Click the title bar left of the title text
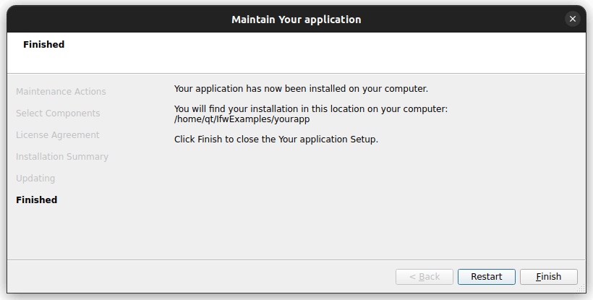This screenshot has height=300, width=593. point(108,20)
